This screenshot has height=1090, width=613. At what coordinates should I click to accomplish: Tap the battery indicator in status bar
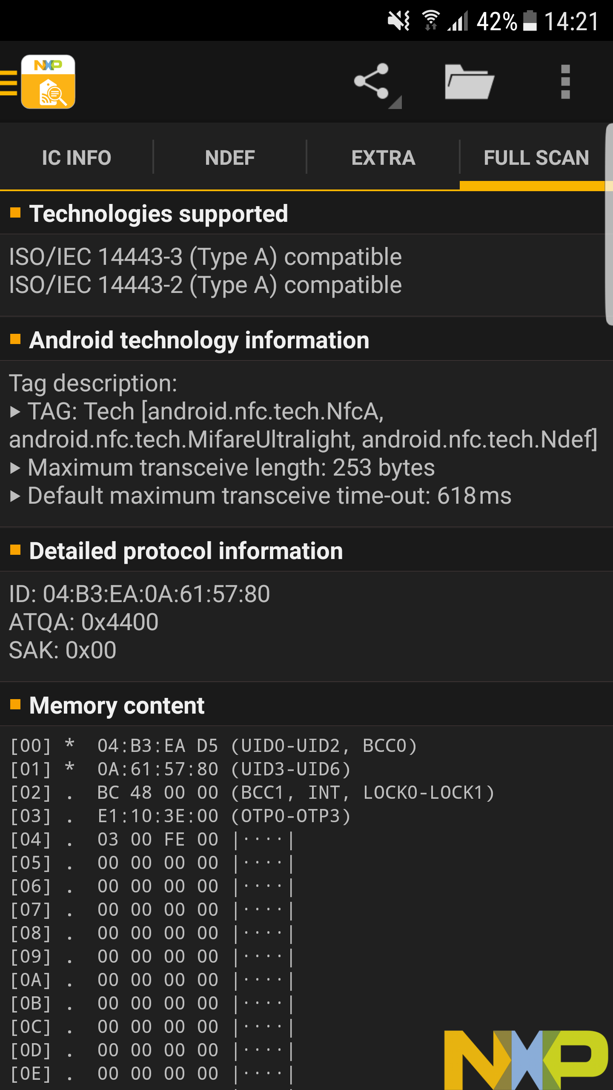530,20
